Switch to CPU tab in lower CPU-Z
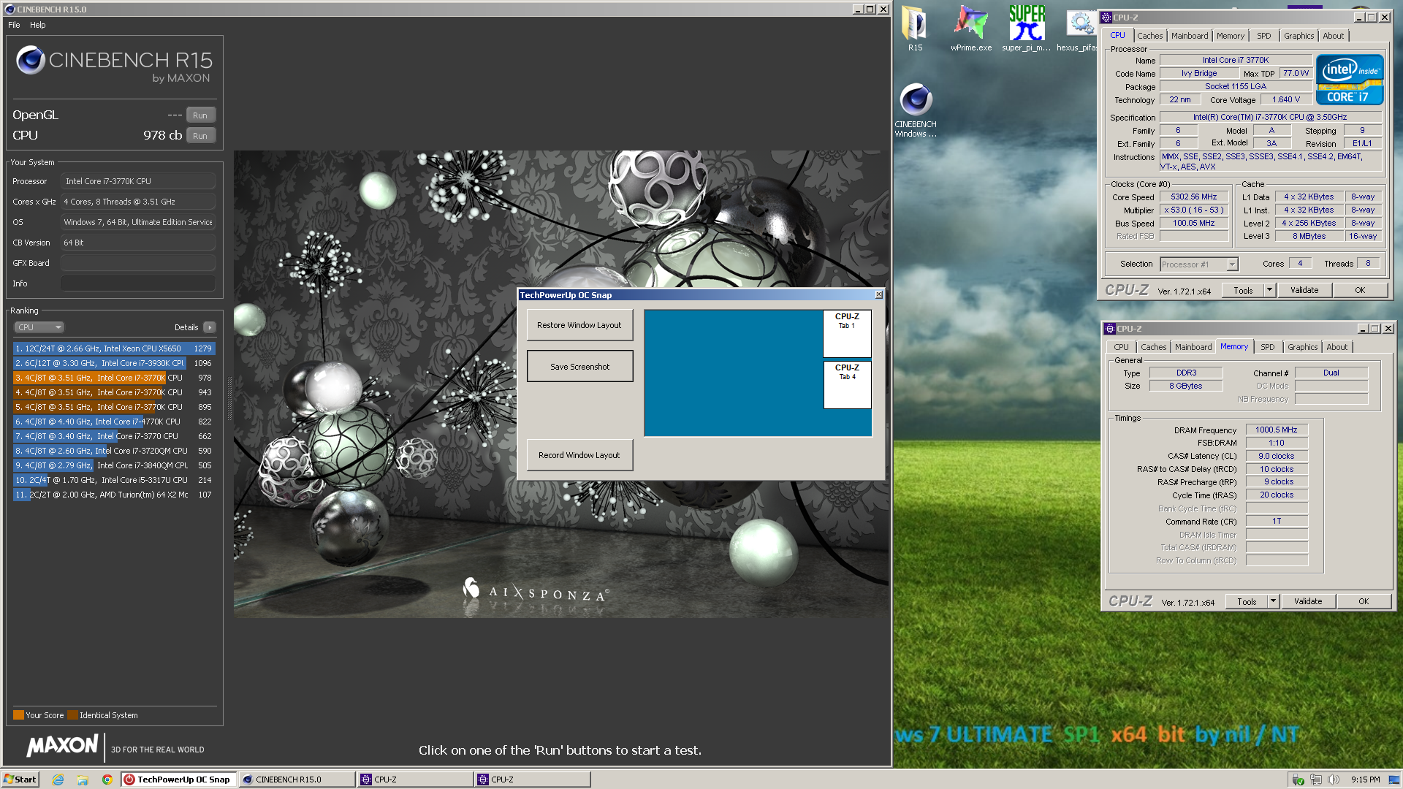Screen dimensions: 1403x789 point(1121,347)
